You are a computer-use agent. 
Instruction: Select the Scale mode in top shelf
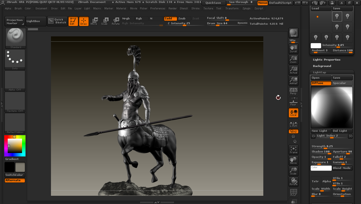105,21
